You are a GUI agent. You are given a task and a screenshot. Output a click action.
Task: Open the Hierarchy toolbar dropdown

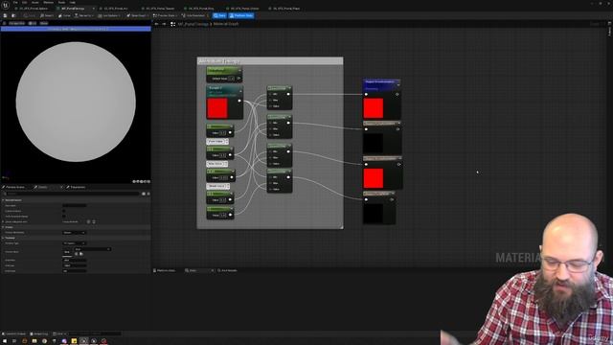point(83,15)
